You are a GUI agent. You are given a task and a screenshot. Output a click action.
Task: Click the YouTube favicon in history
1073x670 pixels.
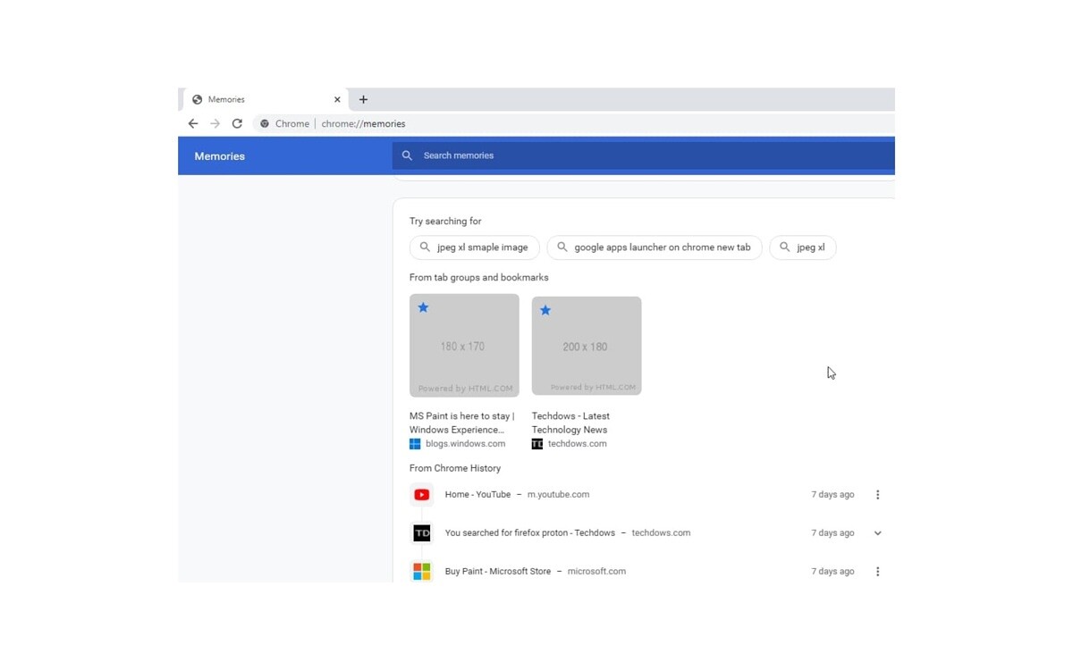pyautogui.click(x=422, y=495)
